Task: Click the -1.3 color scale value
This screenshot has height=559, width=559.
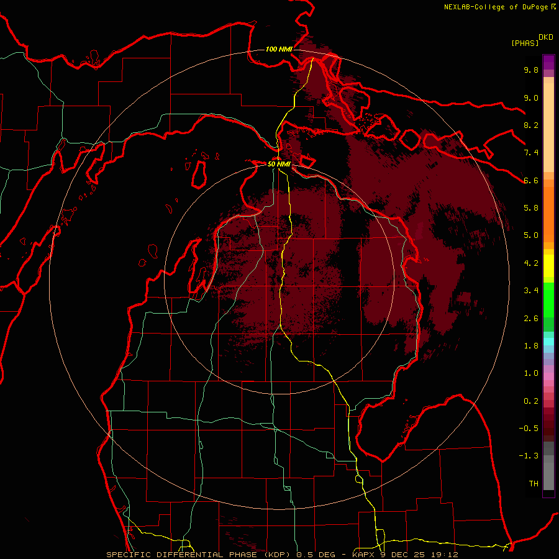Action: pyautogui.click(x=529, y=456)
